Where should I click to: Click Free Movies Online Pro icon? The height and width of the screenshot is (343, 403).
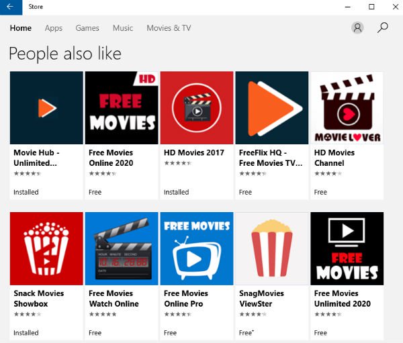pyautogui.click(x=197, y=248)
